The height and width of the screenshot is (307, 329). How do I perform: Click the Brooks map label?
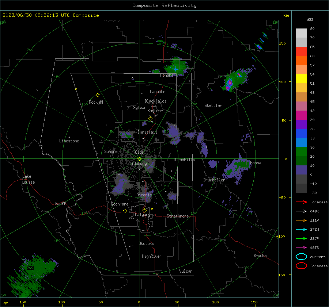260,256
